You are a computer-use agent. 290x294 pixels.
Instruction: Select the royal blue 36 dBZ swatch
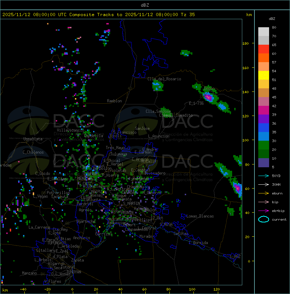tap(264, 128)
